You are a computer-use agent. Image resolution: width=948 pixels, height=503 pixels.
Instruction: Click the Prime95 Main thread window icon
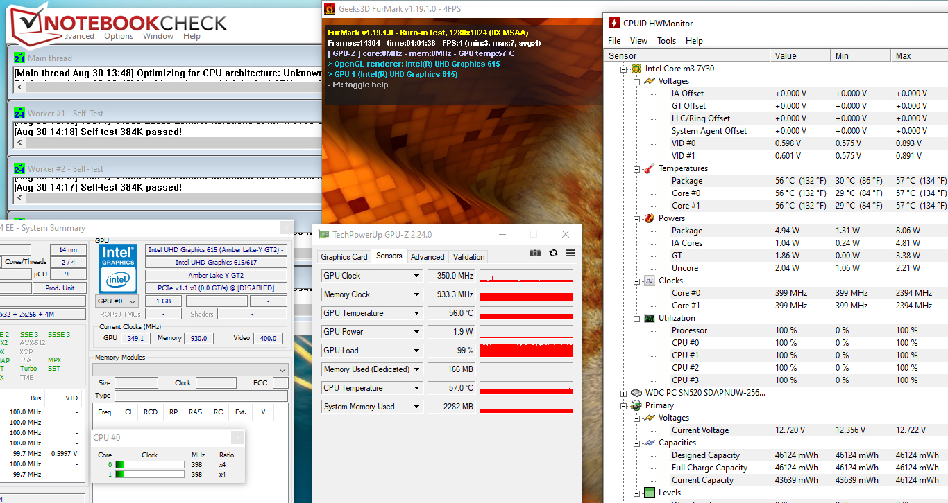pyautogui.click(x=19, y=58)
